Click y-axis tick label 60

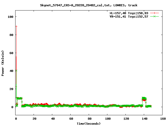point(12,53)
